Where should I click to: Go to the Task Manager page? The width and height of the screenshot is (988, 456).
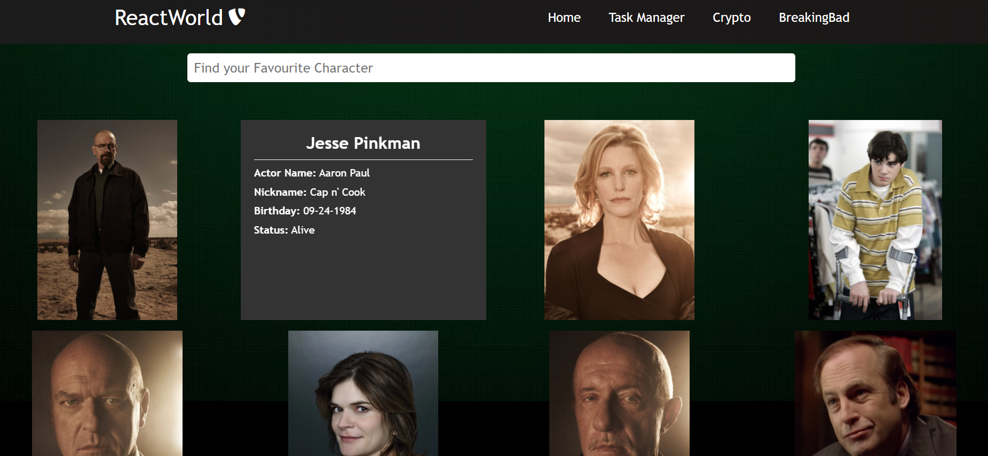[646, 18]
